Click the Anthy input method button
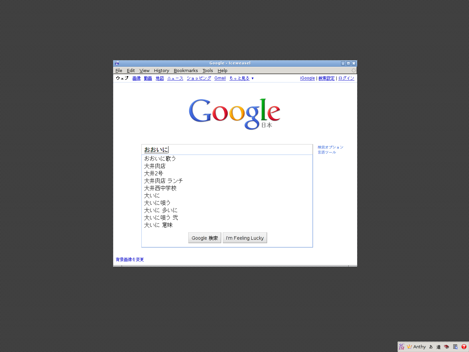The image size is (469, 352). pyautogui.click(x=416, y=347)
